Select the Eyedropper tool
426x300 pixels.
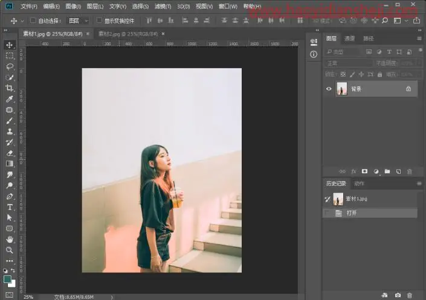click(10, 99)
